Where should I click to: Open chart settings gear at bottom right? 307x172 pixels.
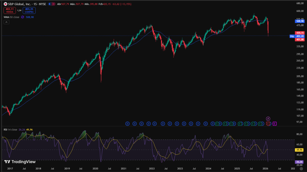301,169
